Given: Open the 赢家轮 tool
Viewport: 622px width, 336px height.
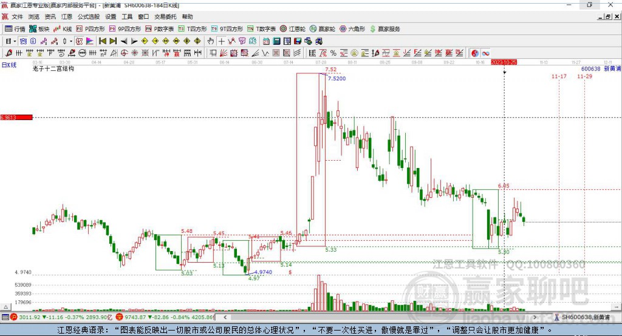Looking at the screenshot, I should [323, 29].
